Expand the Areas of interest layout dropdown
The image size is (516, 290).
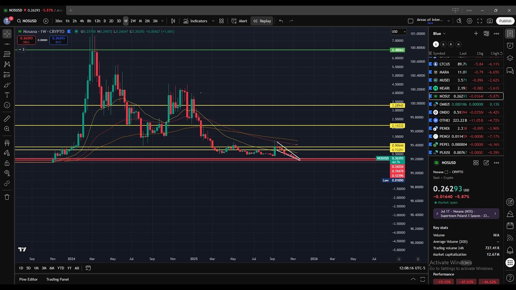pos(448,21)
